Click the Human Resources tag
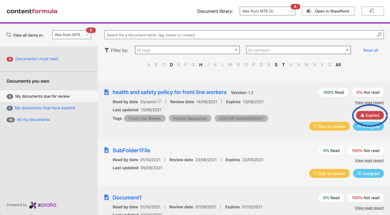 (x=190, y=118)
